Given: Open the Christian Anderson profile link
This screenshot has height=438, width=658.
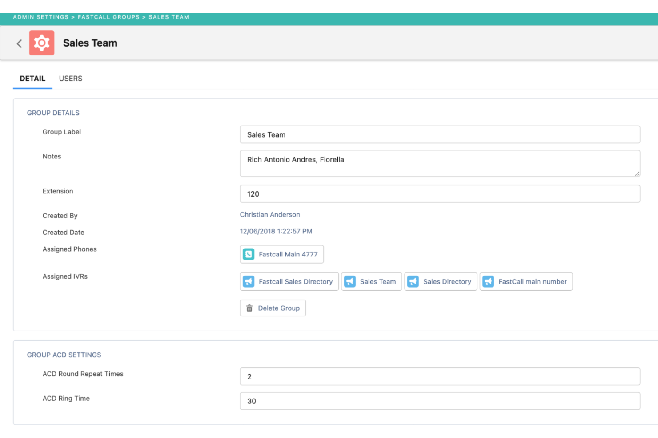Looking at the screenshot, I should pos(270,214).
